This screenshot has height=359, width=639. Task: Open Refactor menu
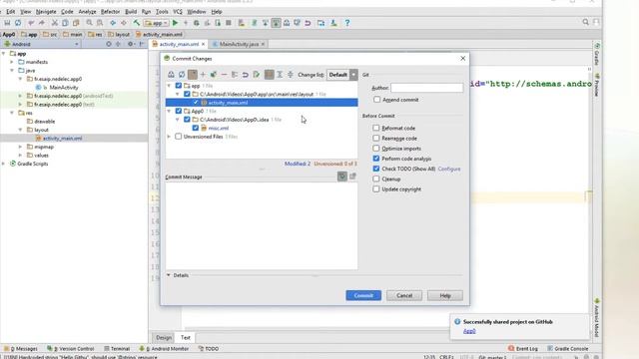tap(110, 12)
